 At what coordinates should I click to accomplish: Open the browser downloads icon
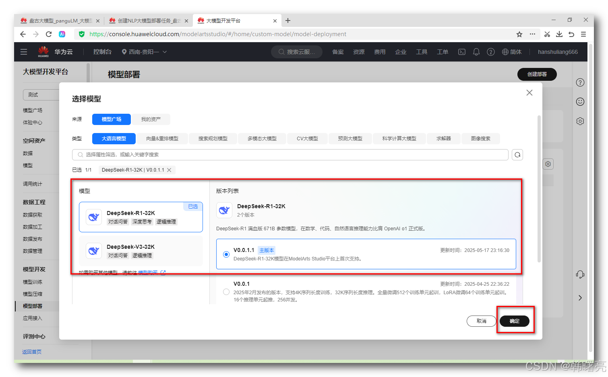559,34
